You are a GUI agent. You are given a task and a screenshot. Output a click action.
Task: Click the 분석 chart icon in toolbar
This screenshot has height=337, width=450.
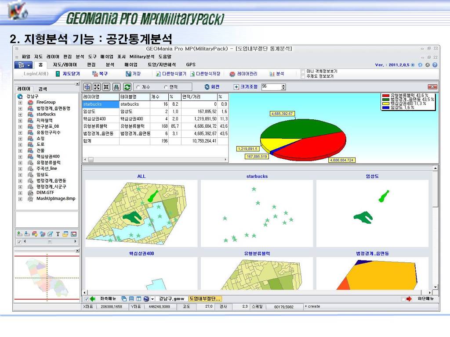(272, 74)
